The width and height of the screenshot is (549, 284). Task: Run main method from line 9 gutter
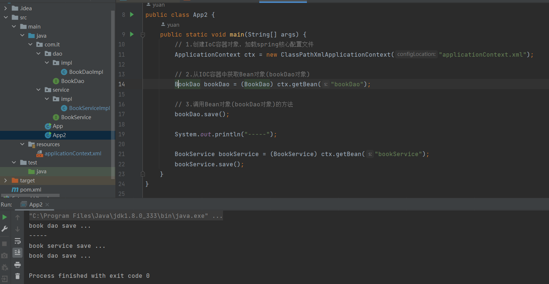point(132,34)
